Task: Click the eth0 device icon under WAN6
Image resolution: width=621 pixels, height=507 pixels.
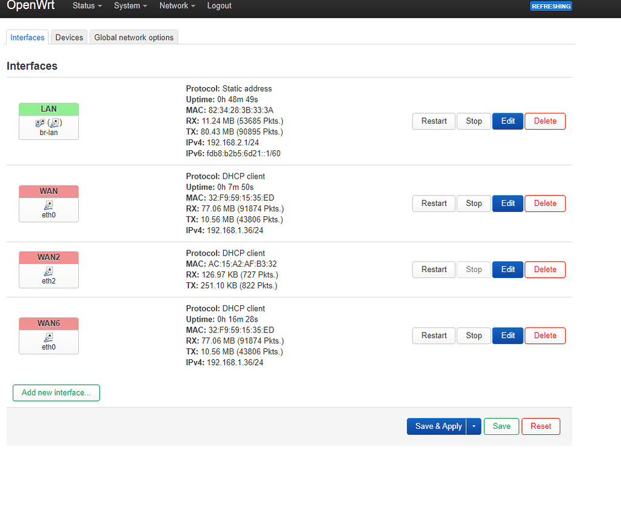Action: click(x=49, y=337)
